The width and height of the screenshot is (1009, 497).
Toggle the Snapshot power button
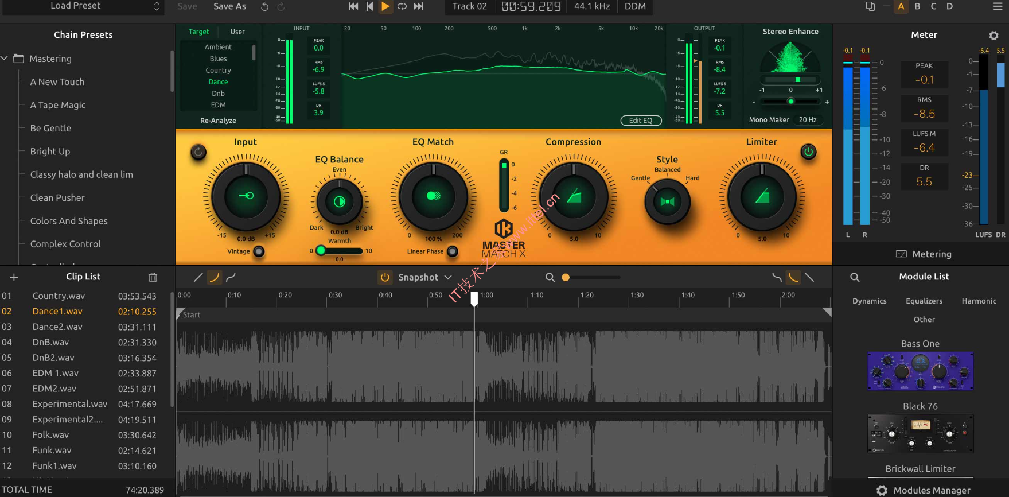(385, 277)
